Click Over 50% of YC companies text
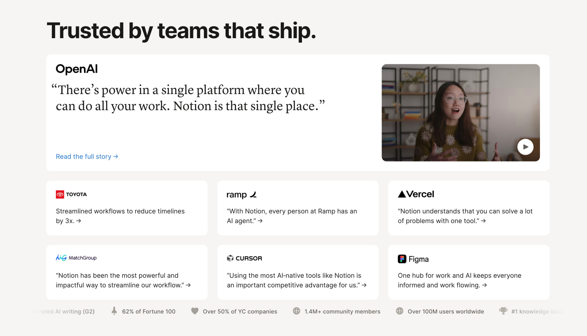 240,311
